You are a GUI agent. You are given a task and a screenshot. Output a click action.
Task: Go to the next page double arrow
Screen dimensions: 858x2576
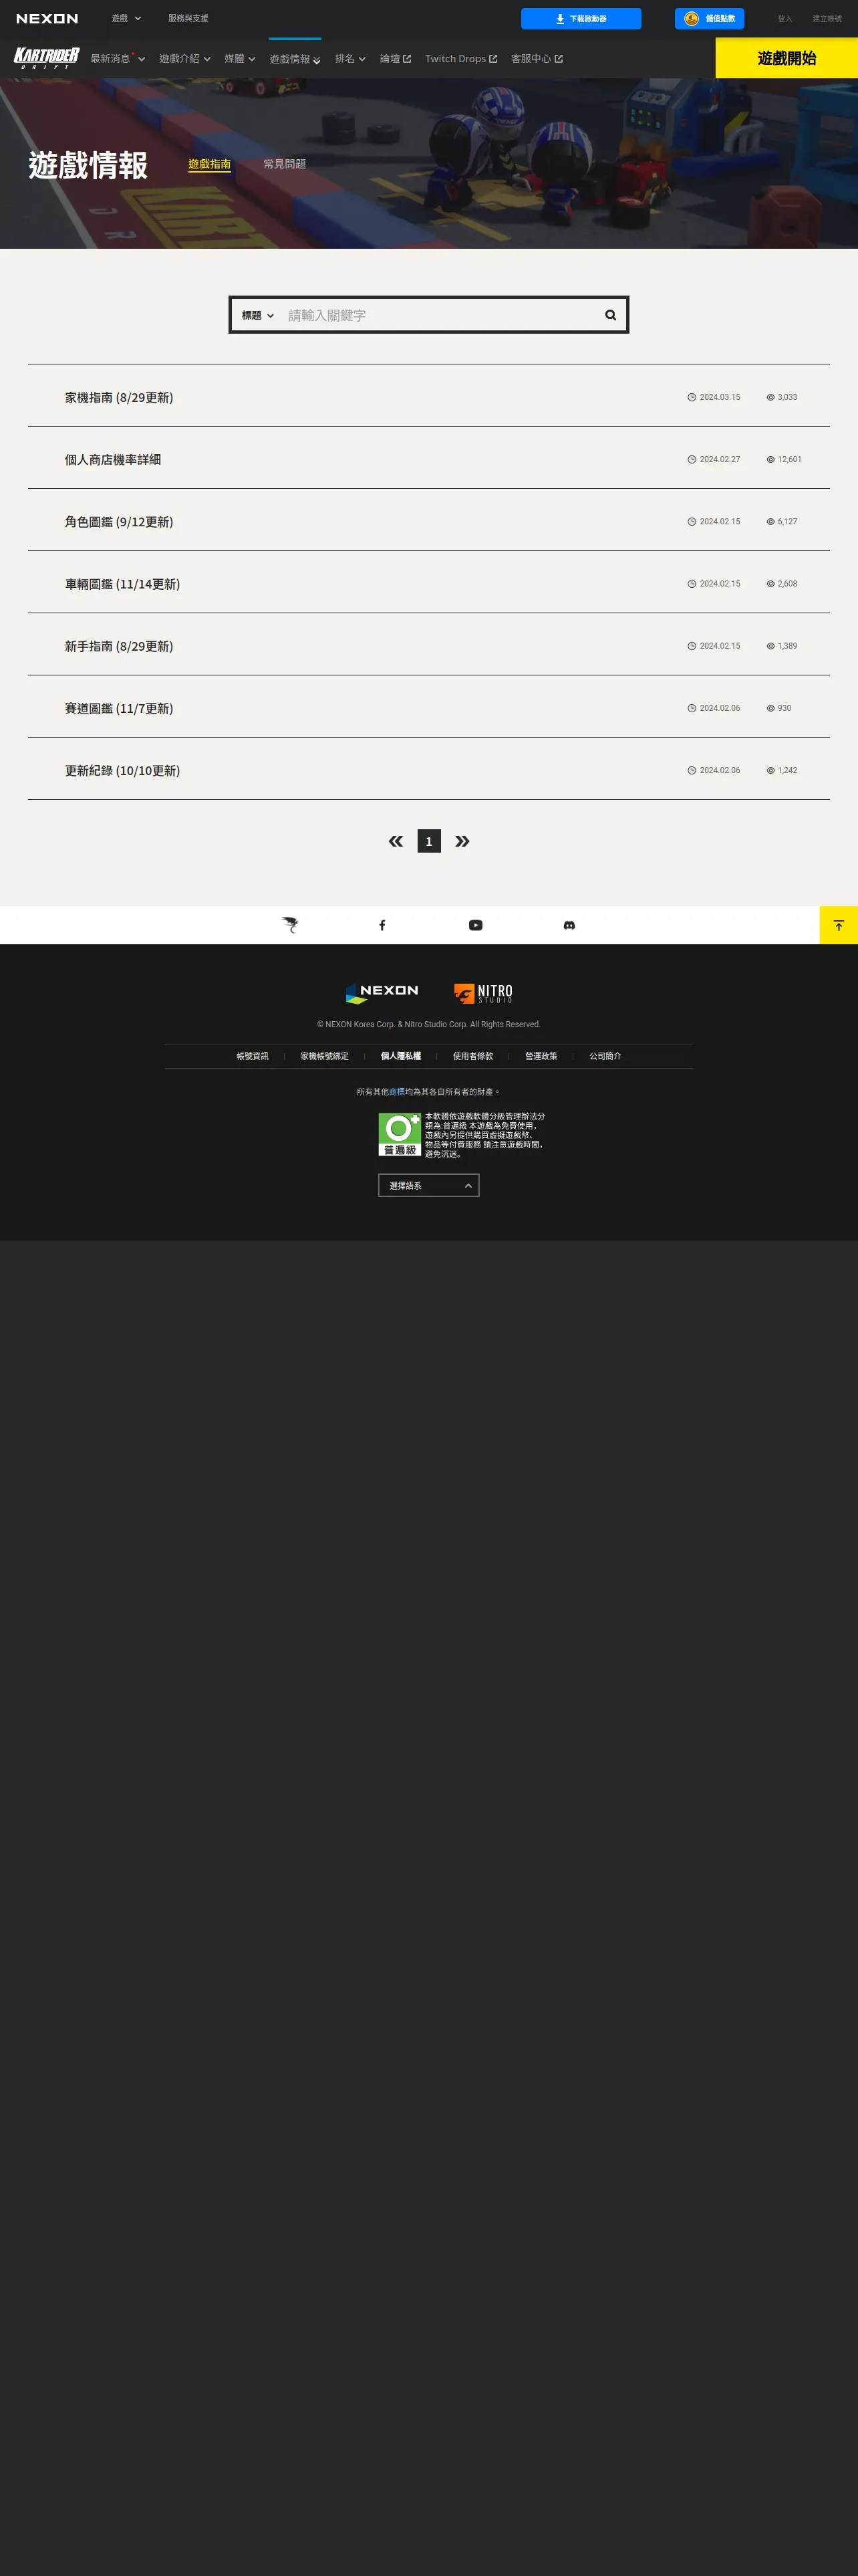tap(462, 841)
